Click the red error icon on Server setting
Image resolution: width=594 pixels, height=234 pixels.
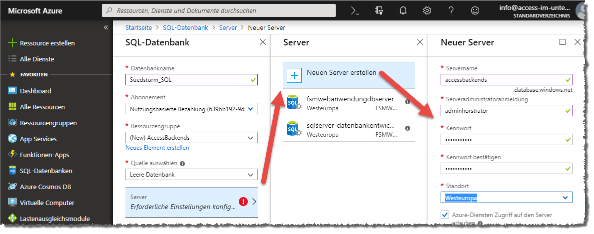tap(244, 202)
